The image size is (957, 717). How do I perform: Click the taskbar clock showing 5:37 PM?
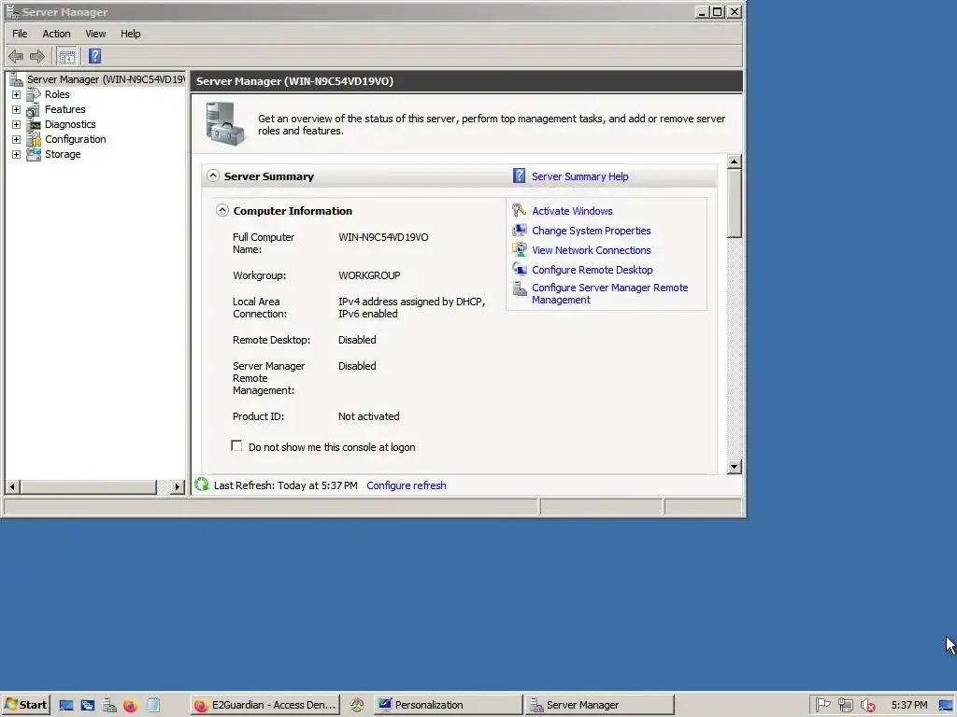click(x=908, y=705)
